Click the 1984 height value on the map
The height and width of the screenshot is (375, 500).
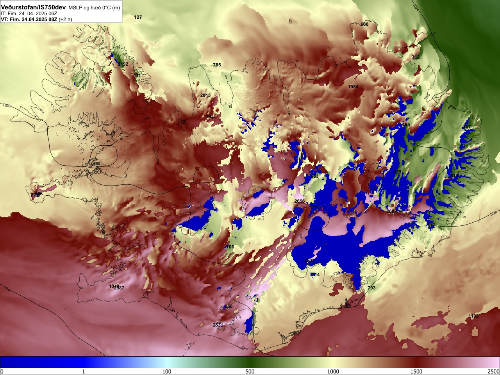(353, 87)
